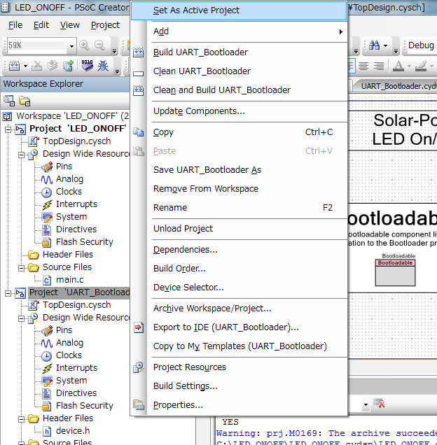
Task: Collapse LED_ONOFF Design Wide Resources node
Action: coord(21,155)
